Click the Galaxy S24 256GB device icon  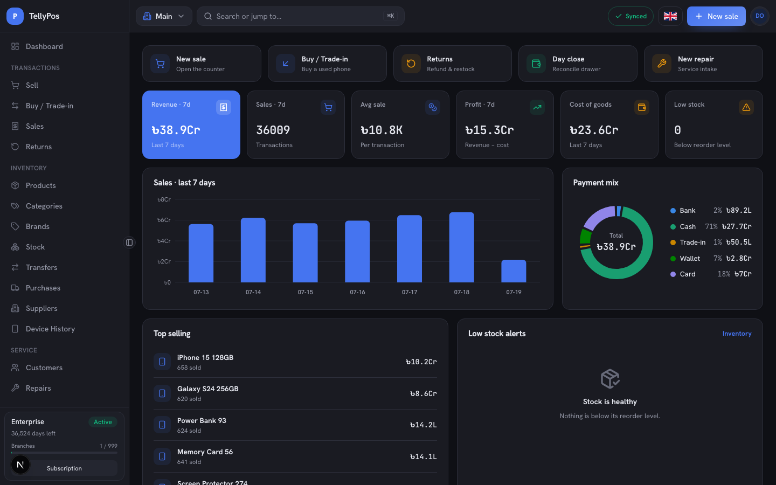[x=162, y=393]
